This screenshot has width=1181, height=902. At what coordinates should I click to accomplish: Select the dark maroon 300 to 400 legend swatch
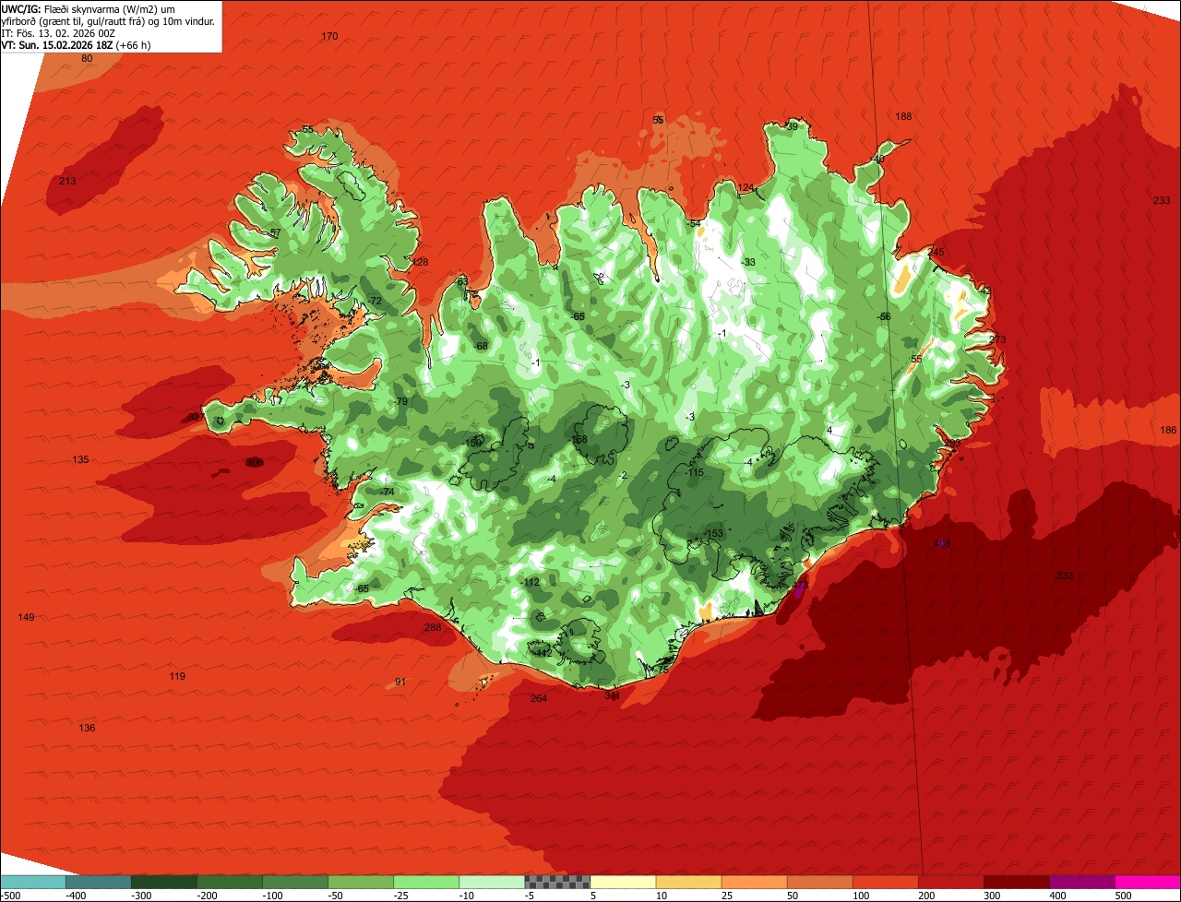coord(1017,881)
